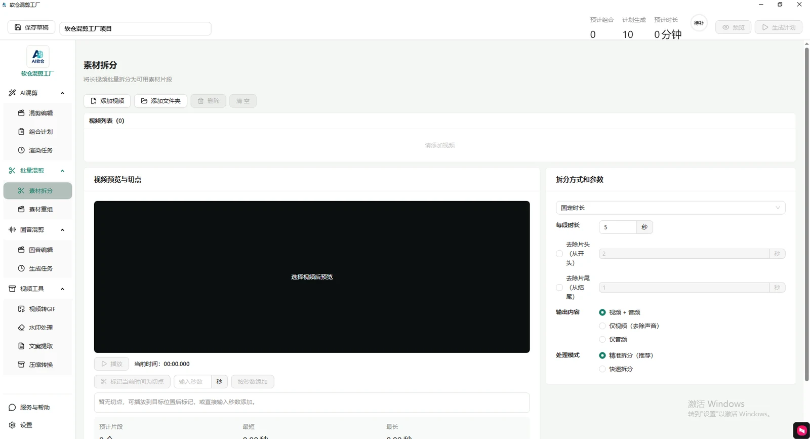Click the video preview area
The height and width of the screenshot is (439, 810).
point(312,277)
